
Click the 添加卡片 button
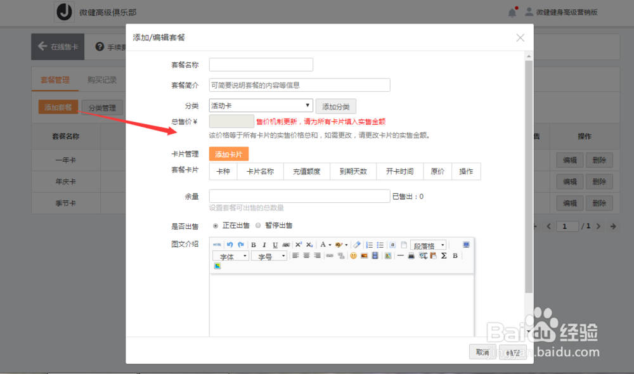click(x=228, y=154)
